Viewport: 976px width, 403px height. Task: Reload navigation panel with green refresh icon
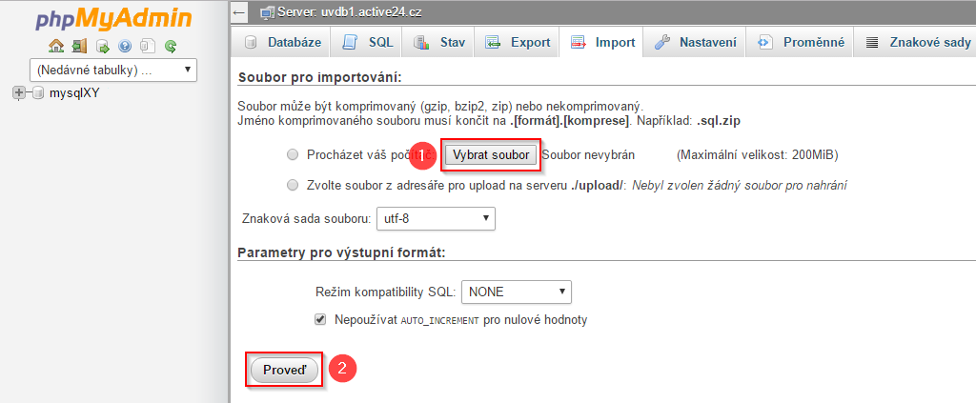(171, 45)
